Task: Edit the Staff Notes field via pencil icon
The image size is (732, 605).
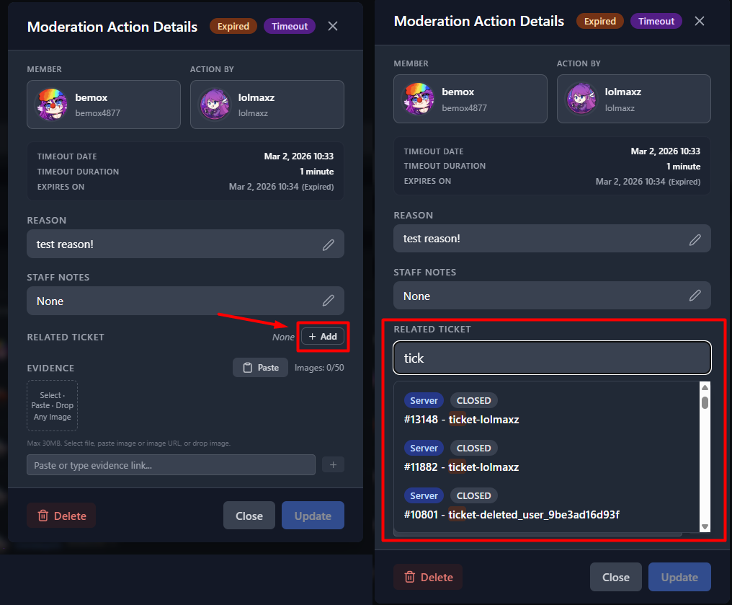Action: [329, 301]
